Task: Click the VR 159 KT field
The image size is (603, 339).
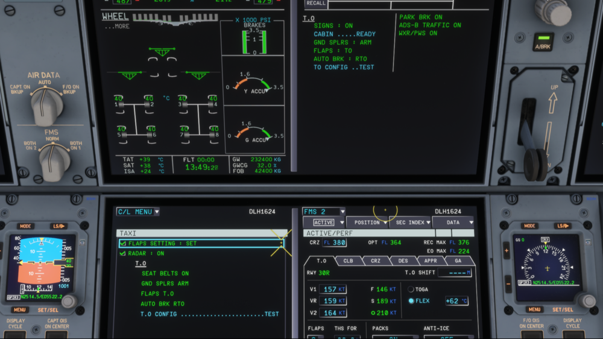Action: click(x=334, y=301)
